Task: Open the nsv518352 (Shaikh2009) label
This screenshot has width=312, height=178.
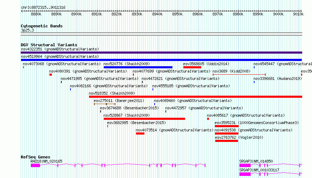Action: pos(112,93)
